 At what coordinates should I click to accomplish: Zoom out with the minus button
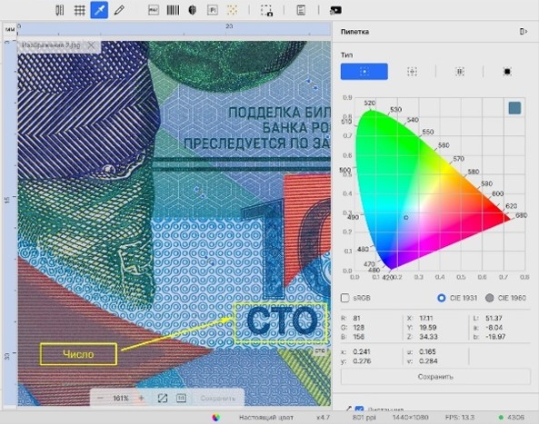pos(100,399)
